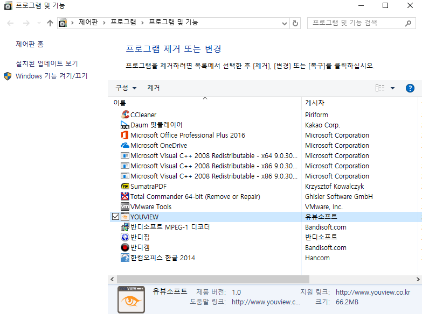Click the CCleaner program icon
Screen dimensions: 422x314
(x=125, y=115)
